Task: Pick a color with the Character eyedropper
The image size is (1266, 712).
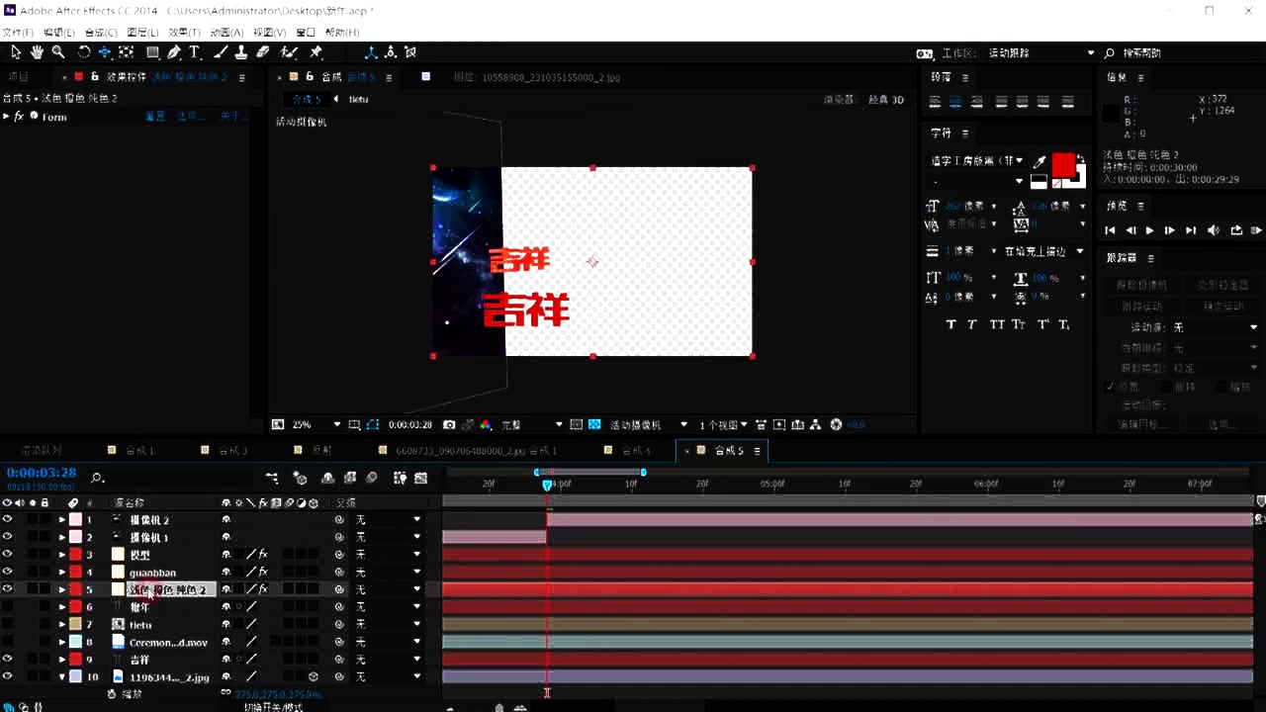Action: pos(1040,161)
